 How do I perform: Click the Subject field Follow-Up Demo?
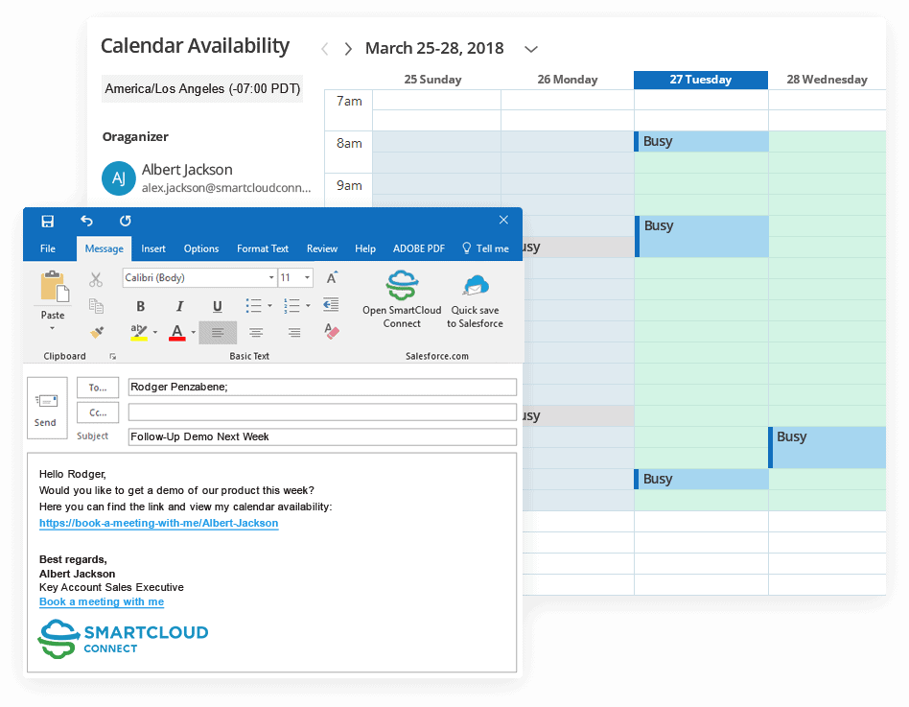click(x=322, y=436)
